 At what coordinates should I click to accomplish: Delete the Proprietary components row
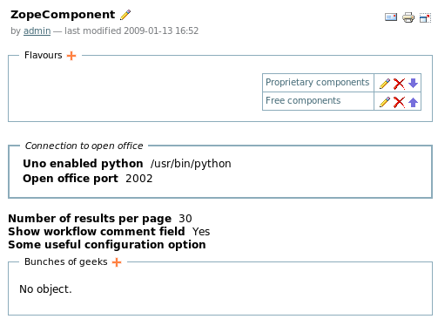coord(399,84)
